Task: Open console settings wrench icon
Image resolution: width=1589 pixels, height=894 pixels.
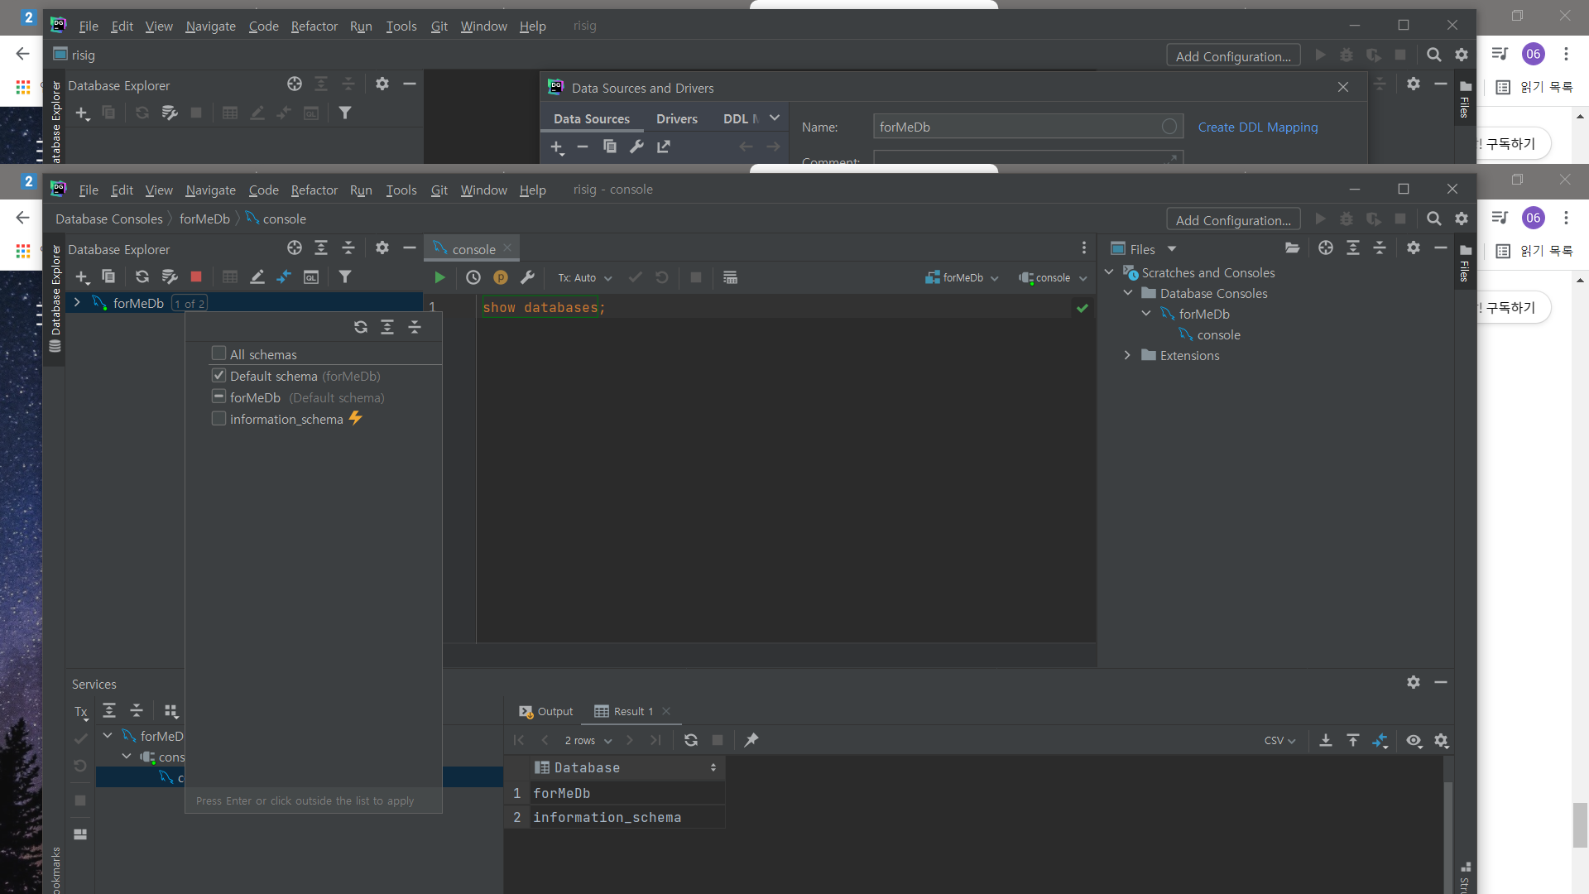Action: point(527,277)
